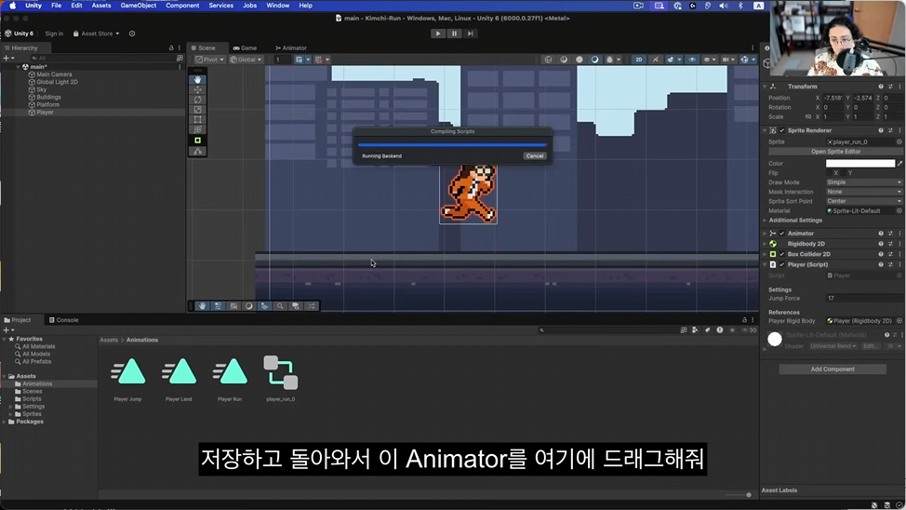Click the Jump Force input field
Viewport: 906px width, 510px height.
pos(863,299)
